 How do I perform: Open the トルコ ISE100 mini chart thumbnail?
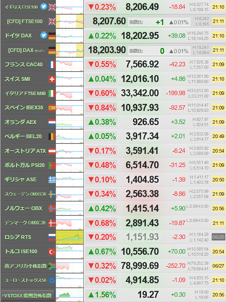(70, 252)
